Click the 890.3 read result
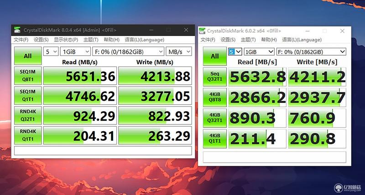This screenshot has width=365, height=195. [257, 118]
